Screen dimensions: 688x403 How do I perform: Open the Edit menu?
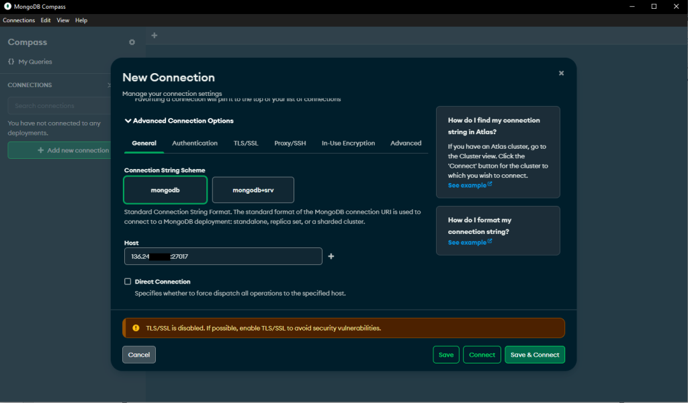(x=46, y=20)
